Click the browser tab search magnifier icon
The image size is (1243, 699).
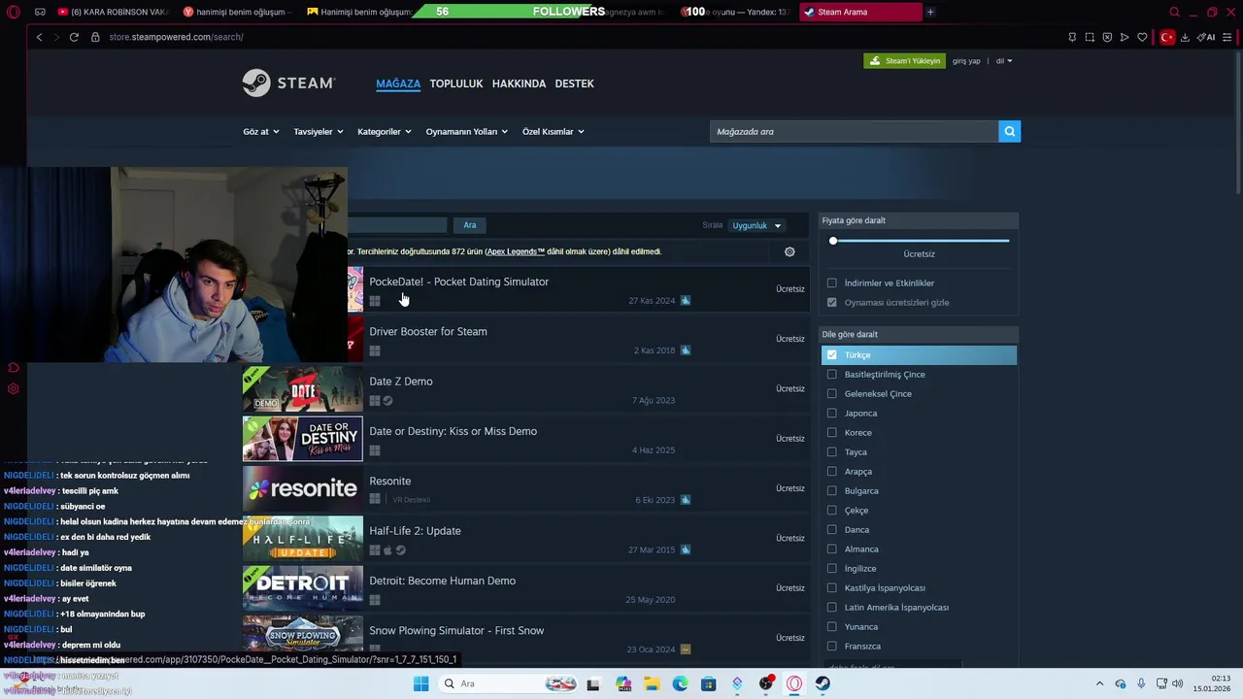point(1174,12)
